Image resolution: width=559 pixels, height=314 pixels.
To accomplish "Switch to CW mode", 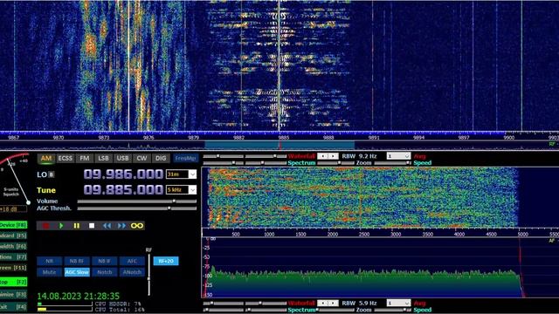I will click(141, 159).
